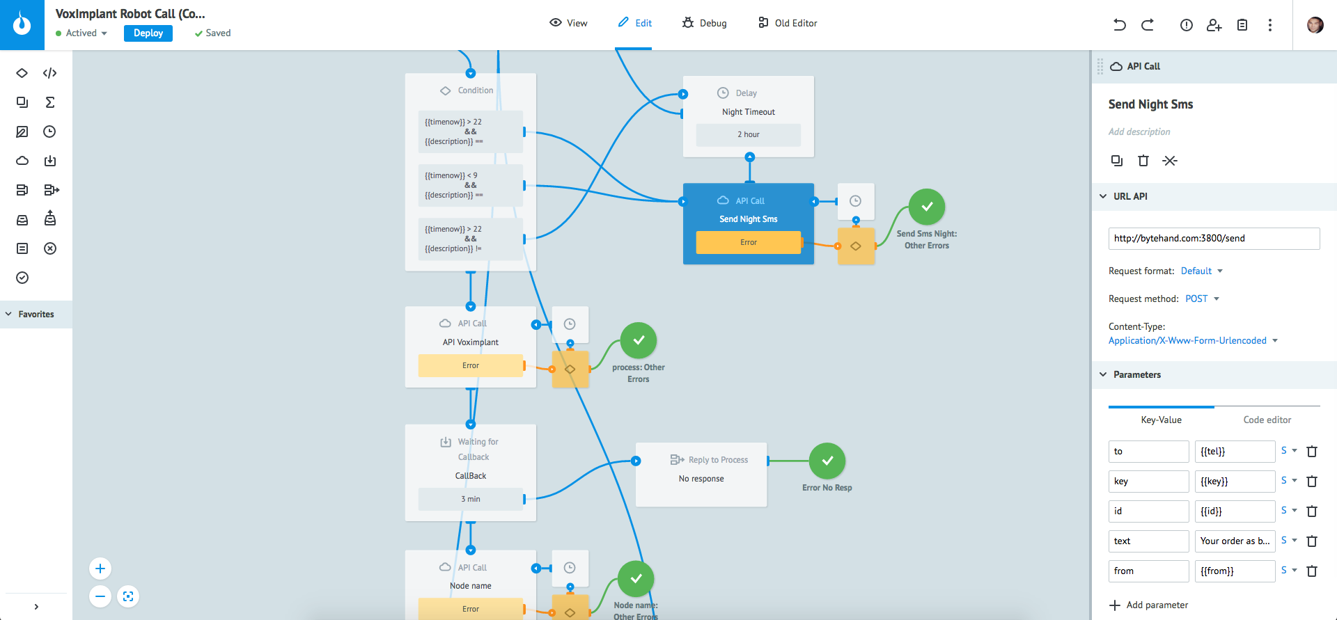Collapse the URL API section
Image resolution: width=1337 pixels, height=620 pixels.
tap(1103, 196)
